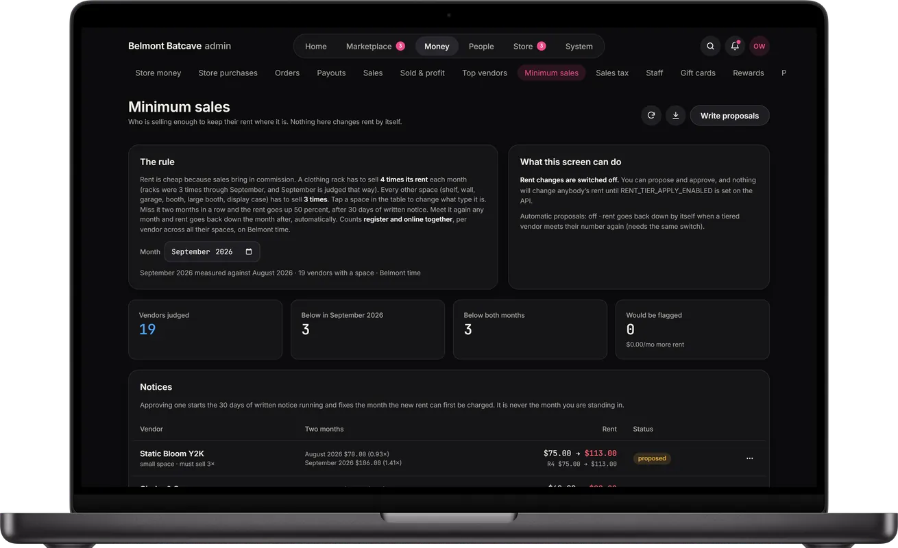Click the September 2026 $106.00 (1.41×) entry
Viewport: 898px width, 548px height.
pos(353,463)
